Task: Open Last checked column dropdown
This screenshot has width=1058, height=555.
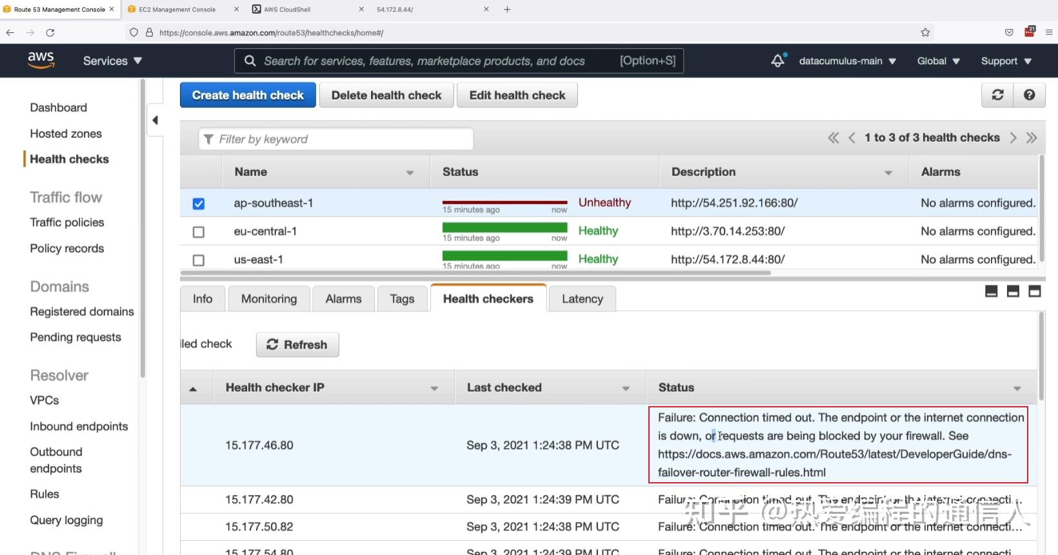Action: [626, 388]
